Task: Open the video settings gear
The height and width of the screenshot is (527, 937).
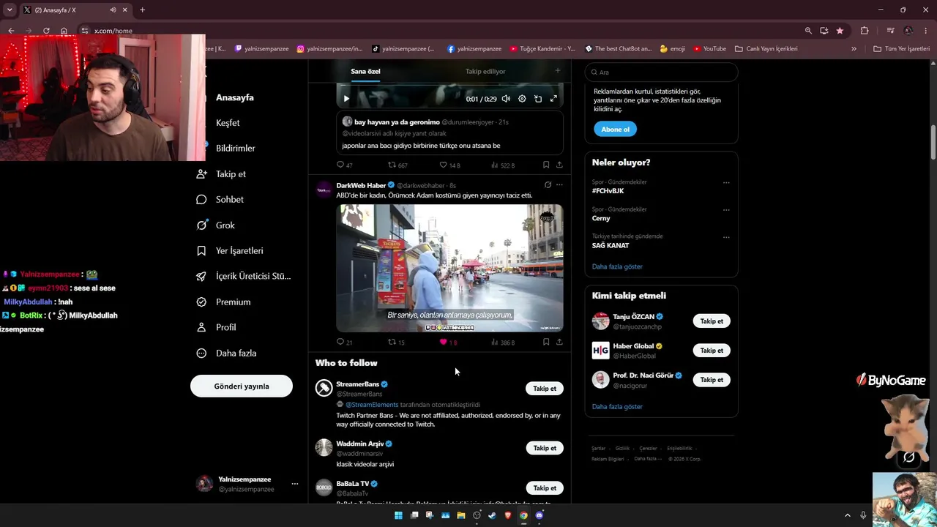Action: pyautogui.click(x=522, y=99)
